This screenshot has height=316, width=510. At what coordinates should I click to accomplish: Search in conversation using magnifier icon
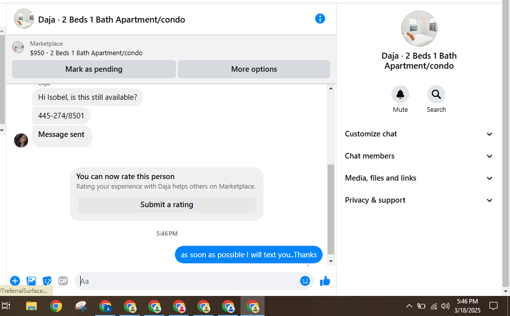click(436, 94)
